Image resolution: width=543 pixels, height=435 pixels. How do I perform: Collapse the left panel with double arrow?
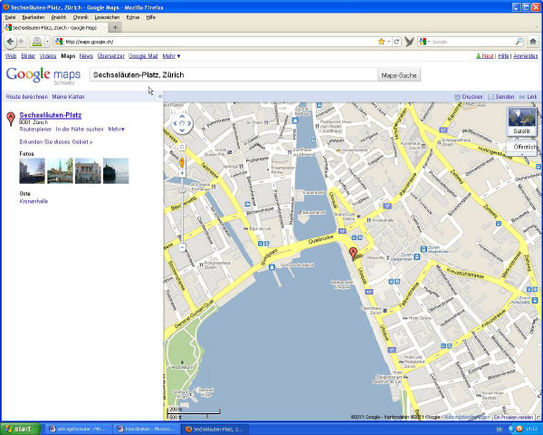160,96
